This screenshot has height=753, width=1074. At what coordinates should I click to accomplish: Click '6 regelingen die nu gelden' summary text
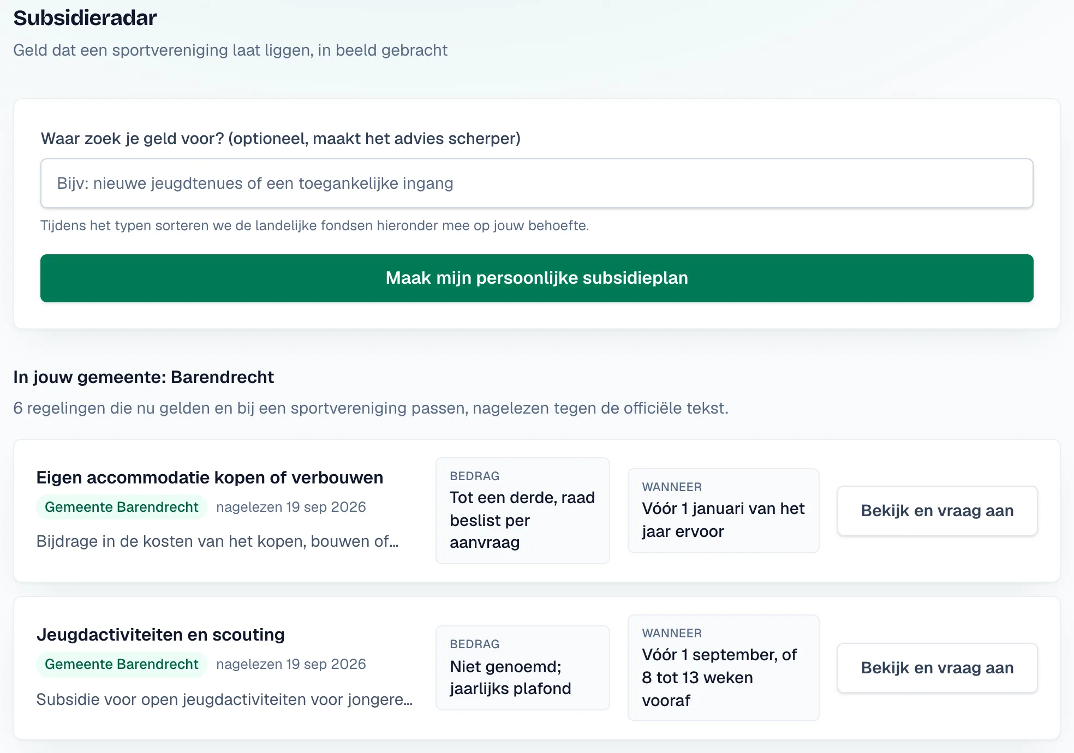point(371,408)
